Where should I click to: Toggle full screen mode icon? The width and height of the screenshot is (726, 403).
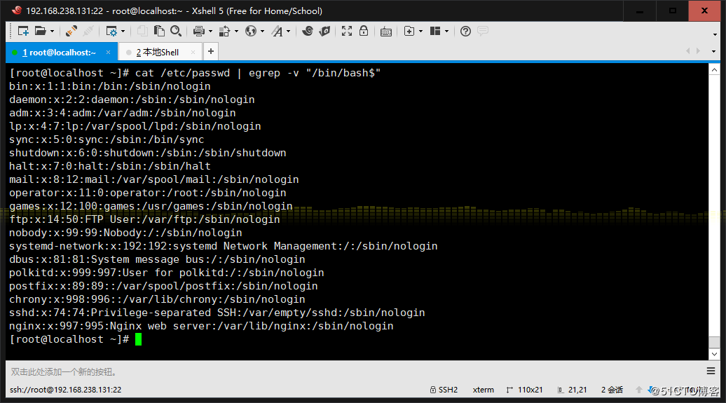pos(347,31)
